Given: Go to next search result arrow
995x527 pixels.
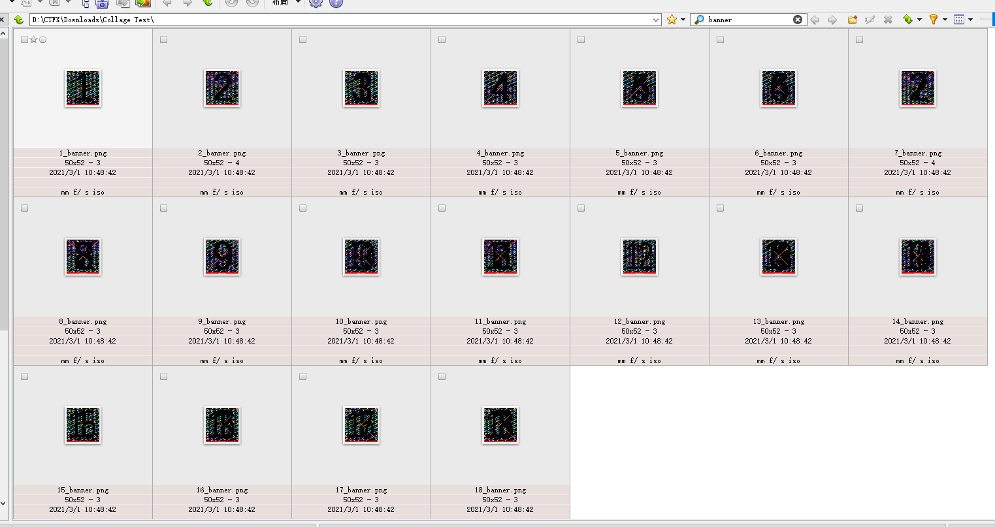Looking at the screenshot, I should click(832, 20).
